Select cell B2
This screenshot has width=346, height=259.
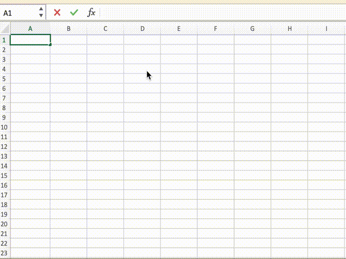pos(69,50)
